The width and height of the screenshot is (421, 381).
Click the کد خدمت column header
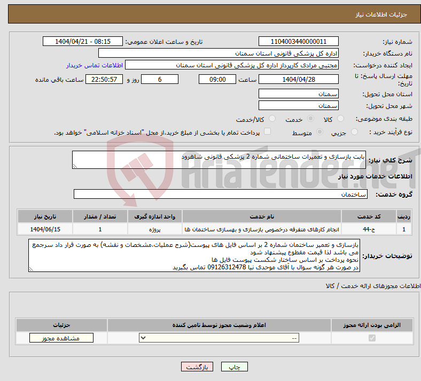[369, 216]
